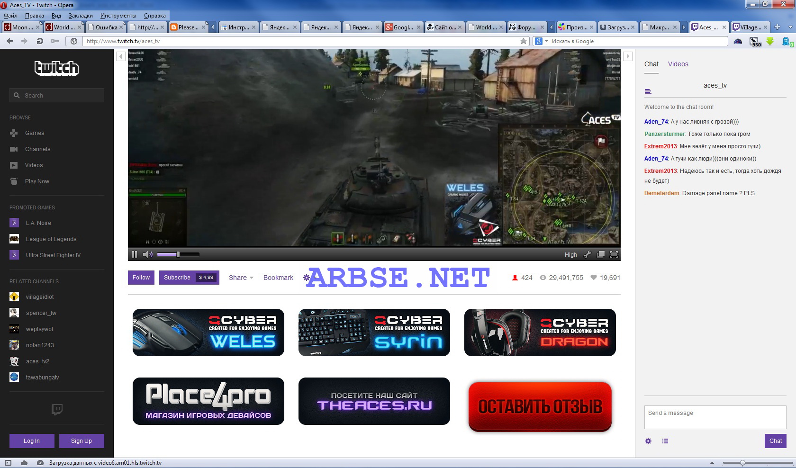The image size is (796, 468).
Task: Open weplaywot related channel
Action: (32, 329)
